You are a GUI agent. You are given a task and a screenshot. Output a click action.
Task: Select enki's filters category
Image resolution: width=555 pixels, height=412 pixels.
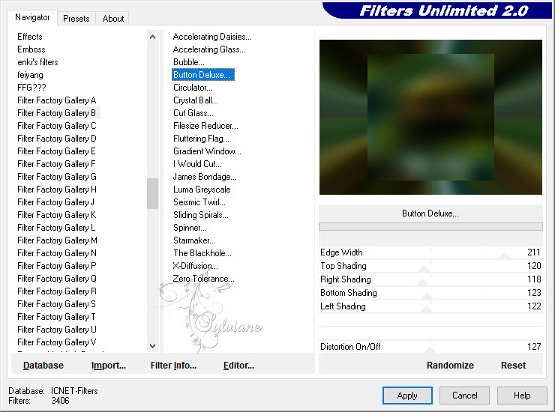pos(37,62)
